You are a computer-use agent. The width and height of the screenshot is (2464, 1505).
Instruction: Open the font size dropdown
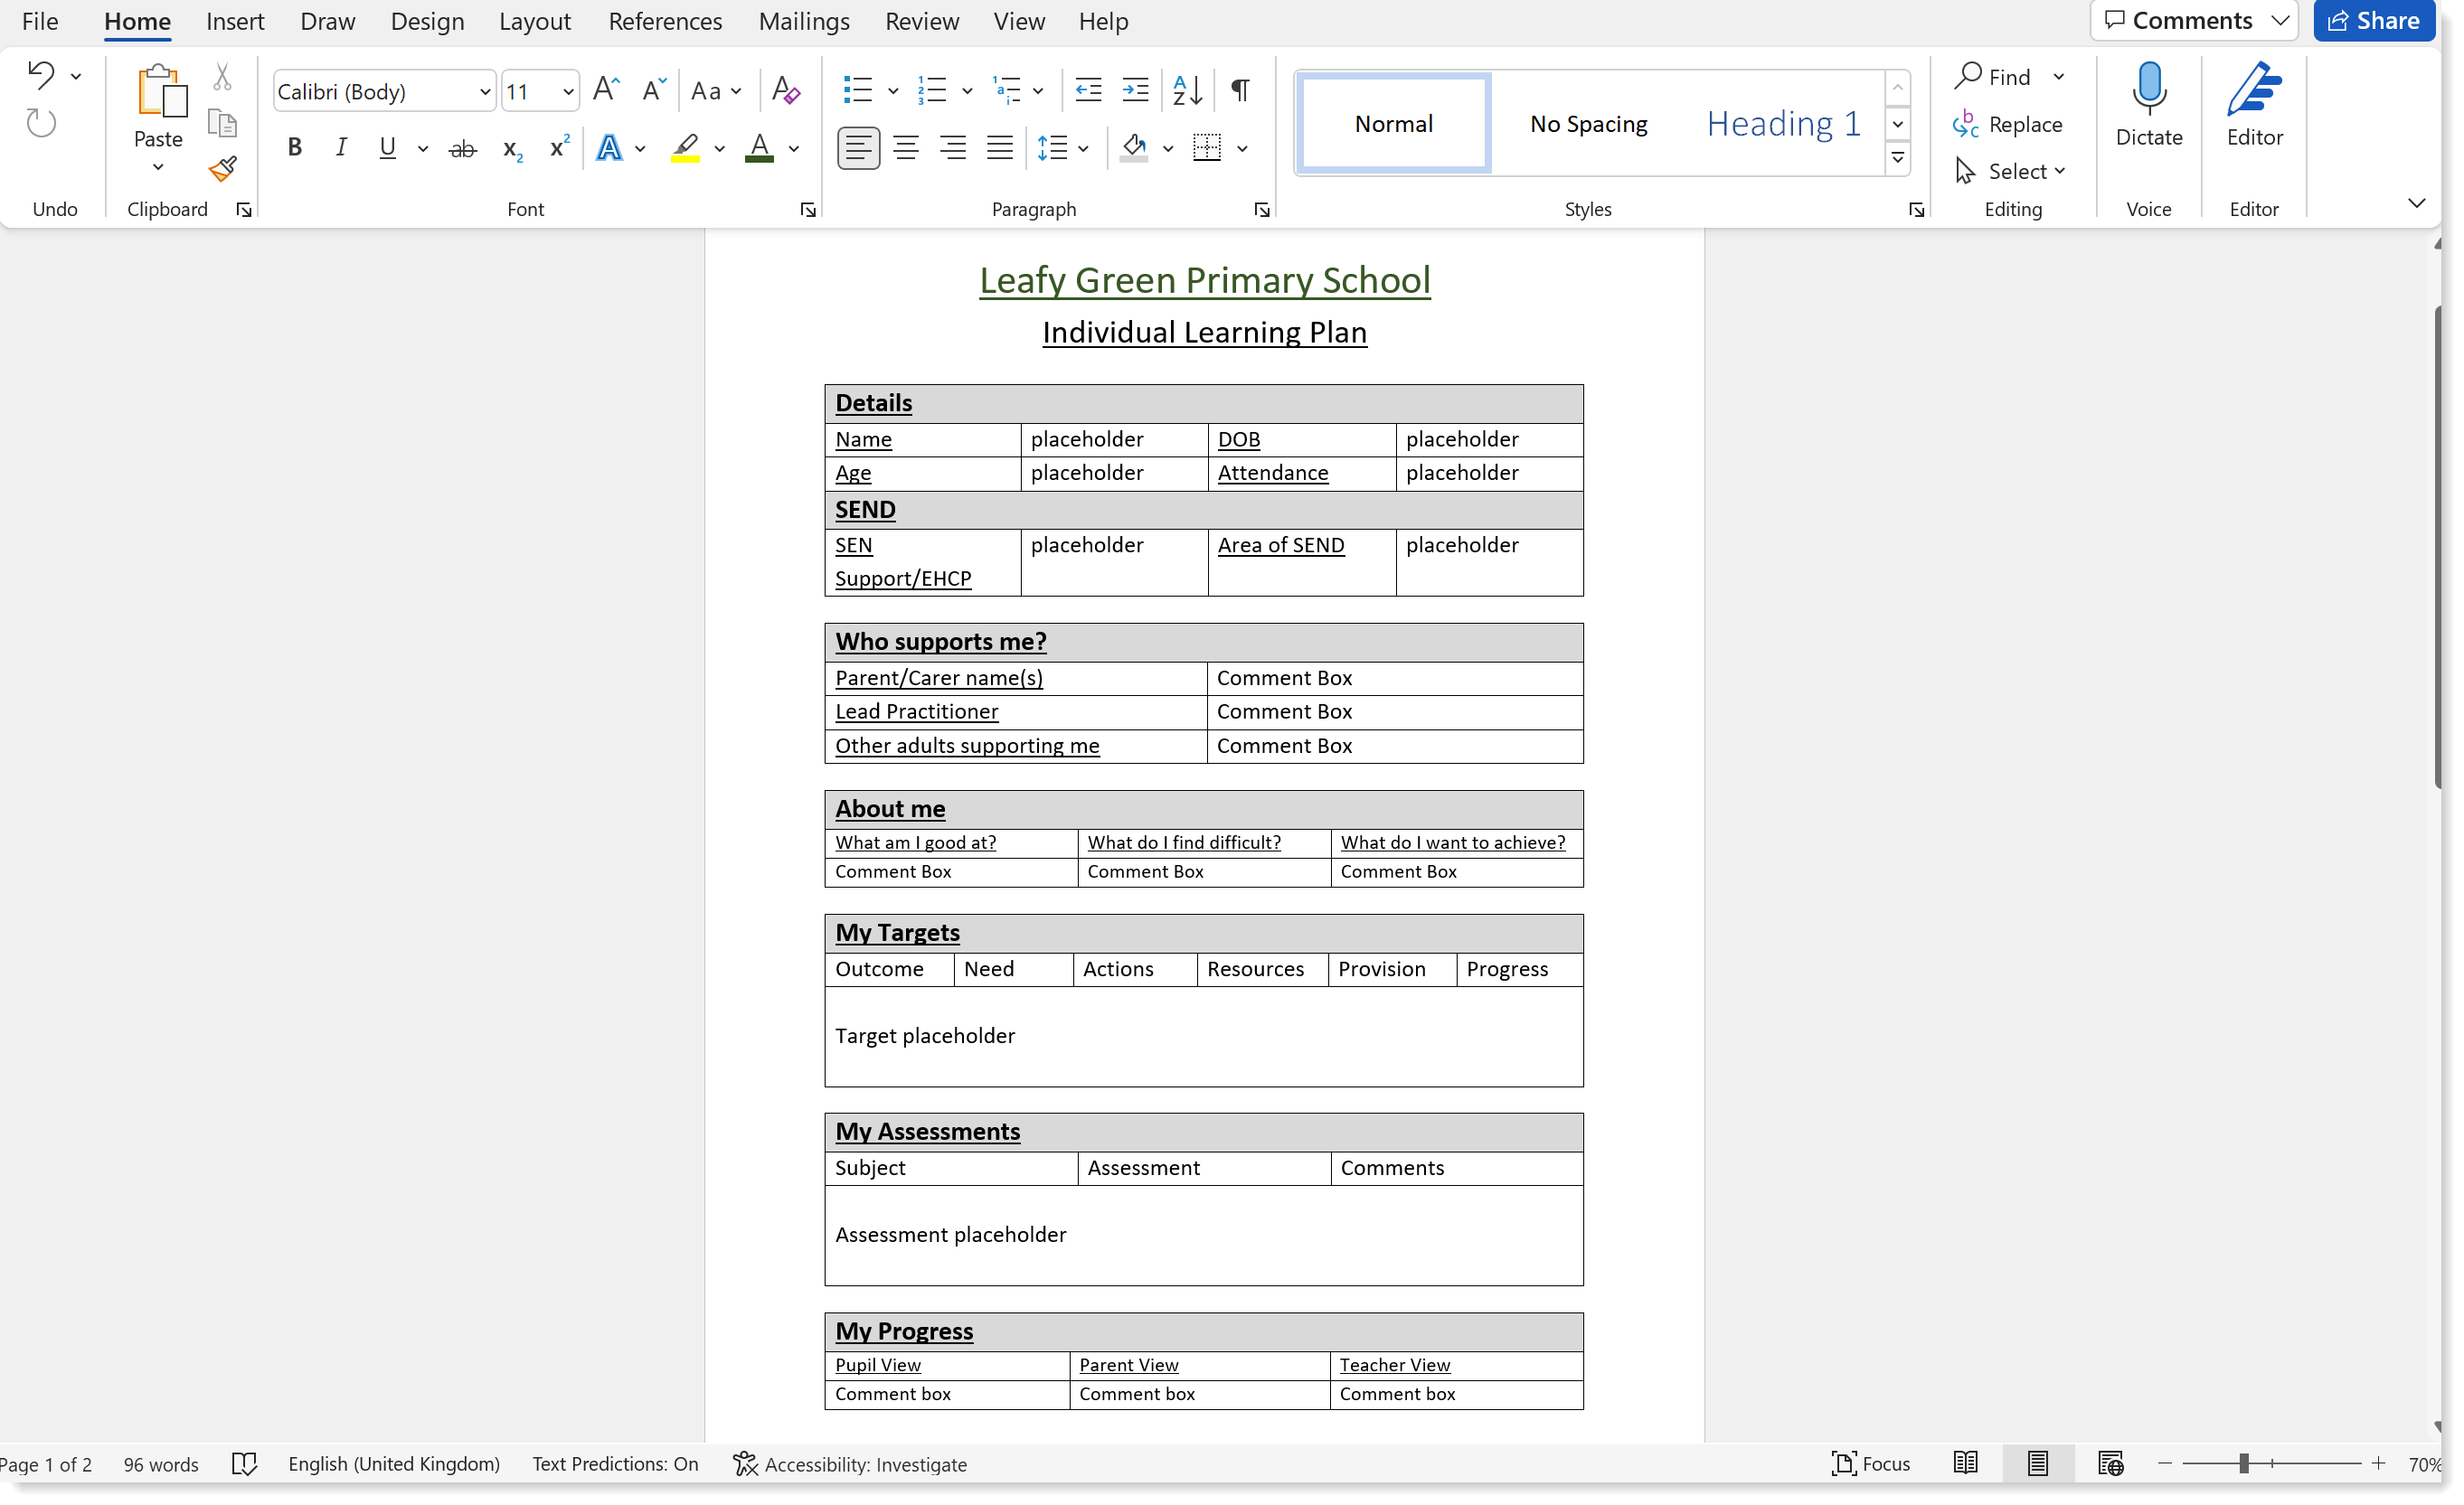567,93
